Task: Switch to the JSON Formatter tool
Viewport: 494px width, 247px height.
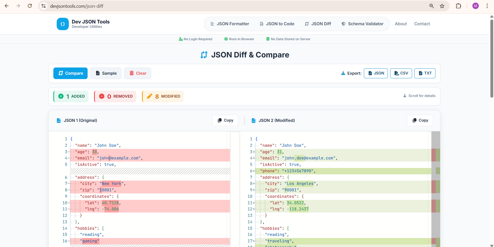Action: point(230,24)
